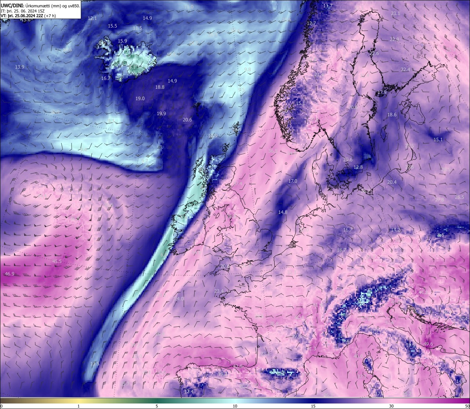The height and width of the screenshot is (409, 470).
Task: Click the 12.4 value over Spain
Action: (x=188, y=391)
